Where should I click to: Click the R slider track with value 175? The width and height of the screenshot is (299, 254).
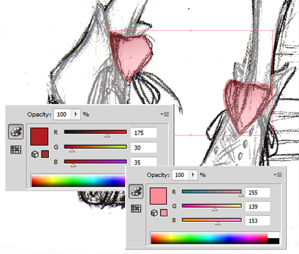point(95,132)
